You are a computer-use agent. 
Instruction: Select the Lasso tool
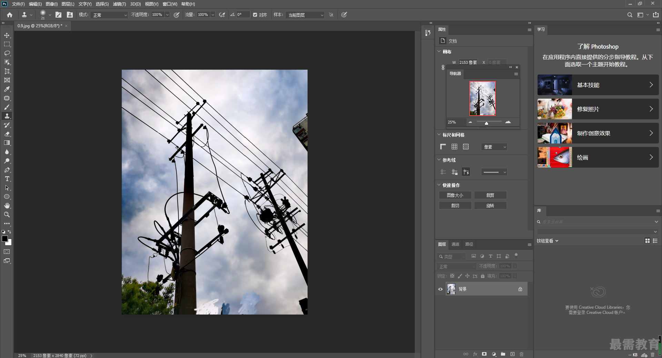click(x=7, y=53)
